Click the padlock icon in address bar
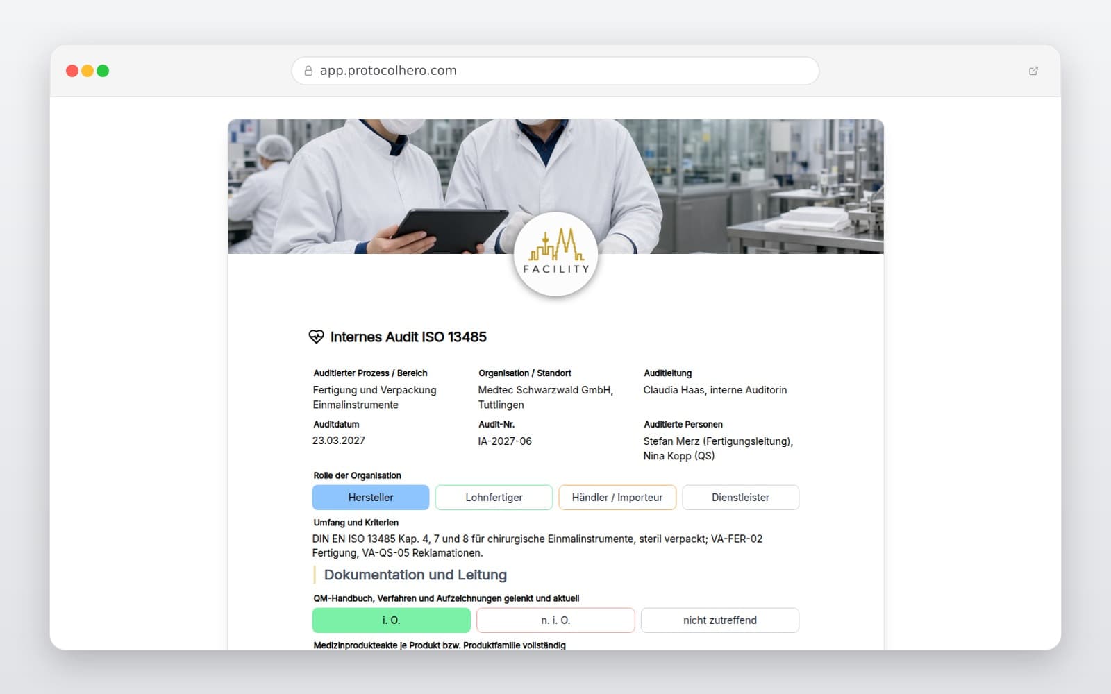 (x=308, y=71)
